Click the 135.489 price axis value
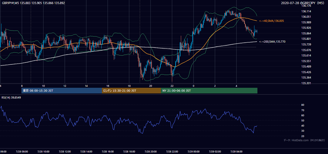This screenshot has height=154, width=328. point(306,66)
